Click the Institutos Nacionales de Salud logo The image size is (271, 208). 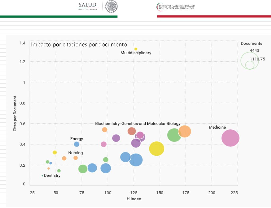[176, 7]
